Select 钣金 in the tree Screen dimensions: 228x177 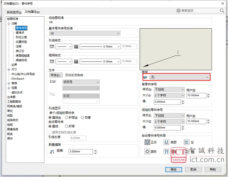pos(10,134)
